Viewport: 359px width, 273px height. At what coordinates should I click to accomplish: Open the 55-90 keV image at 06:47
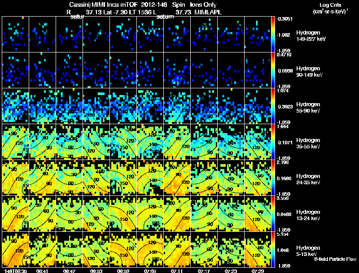click(x=70, y=106)
